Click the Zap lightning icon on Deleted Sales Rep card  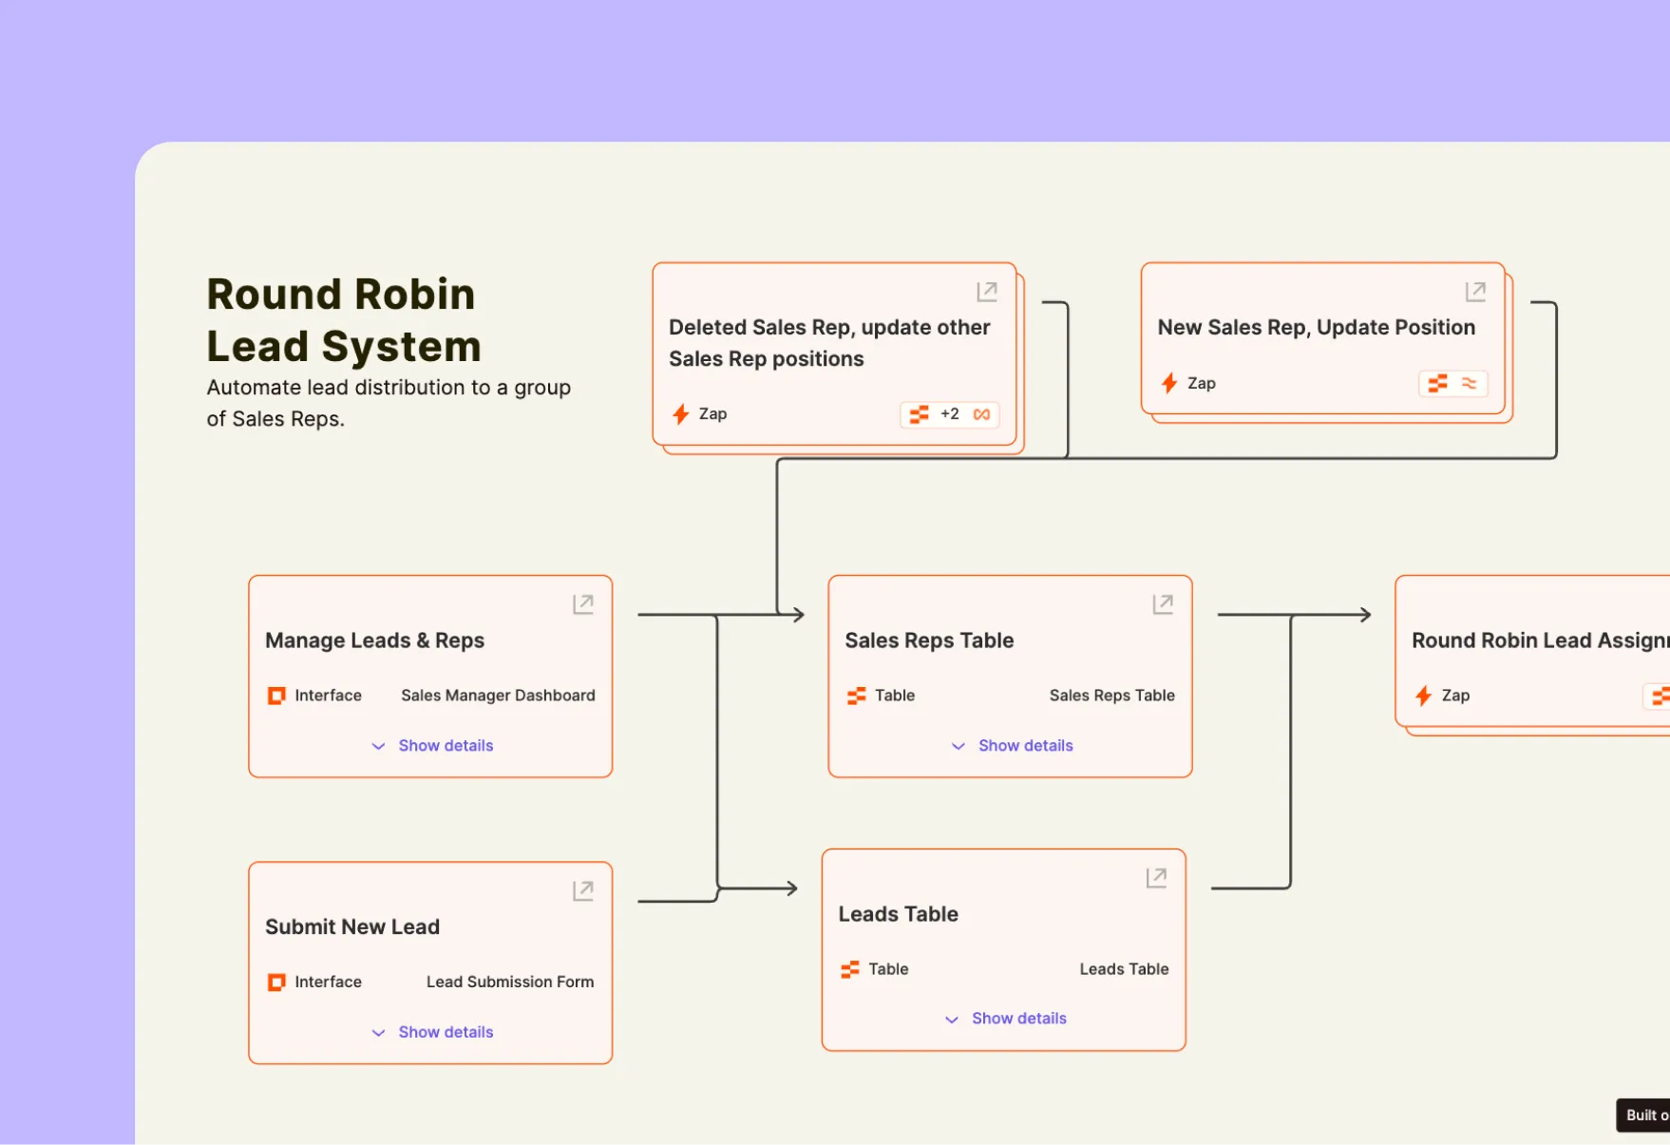pyautogui.click(x=680, y=413)
